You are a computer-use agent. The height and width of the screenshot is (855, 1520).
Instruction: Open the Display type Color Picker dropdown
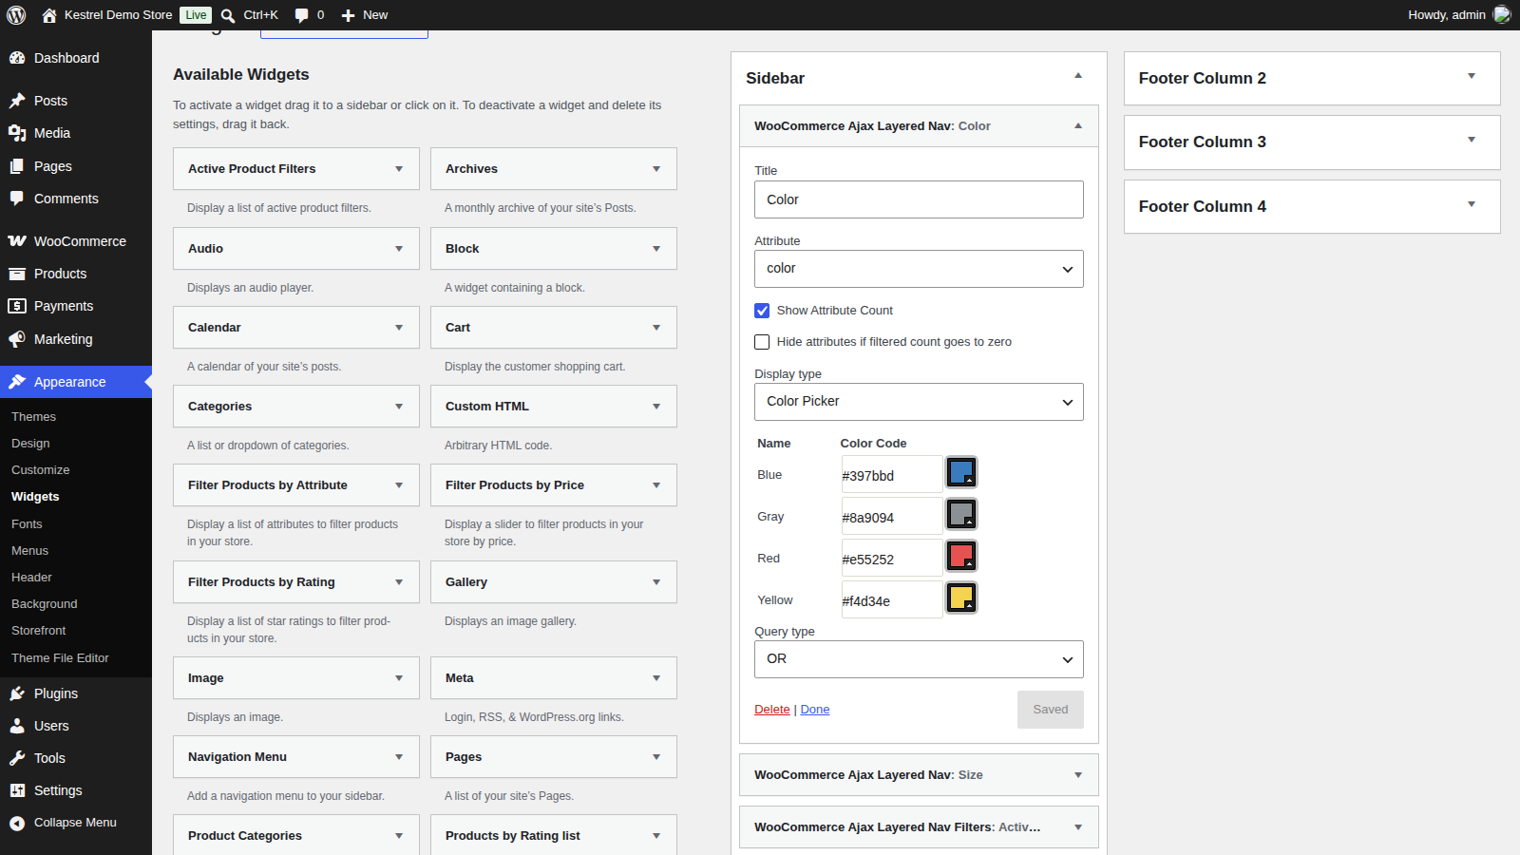pos(919,402)
